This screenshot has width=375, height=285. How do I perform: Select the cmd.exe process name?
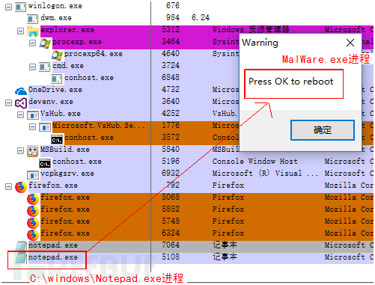68,66
